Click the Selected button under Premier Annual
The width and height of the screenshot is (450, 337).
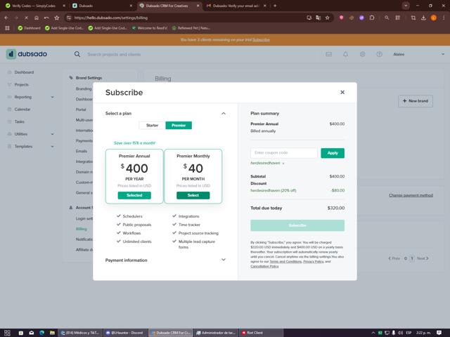tap(134, 195)
